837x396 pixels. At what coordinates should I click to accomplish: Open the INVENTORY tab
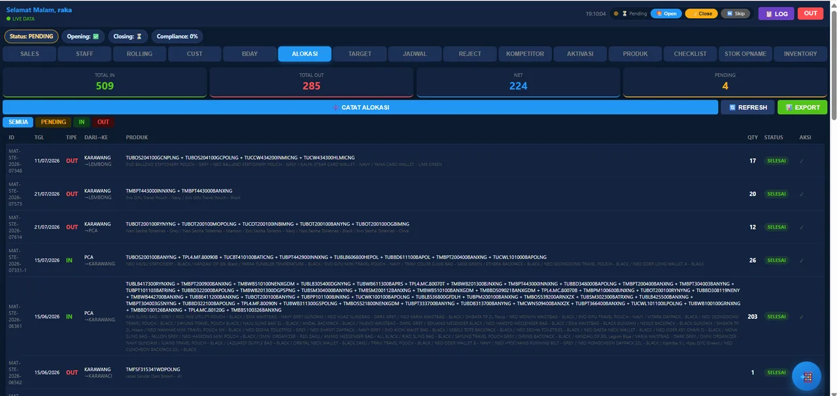tap(800, 54)
